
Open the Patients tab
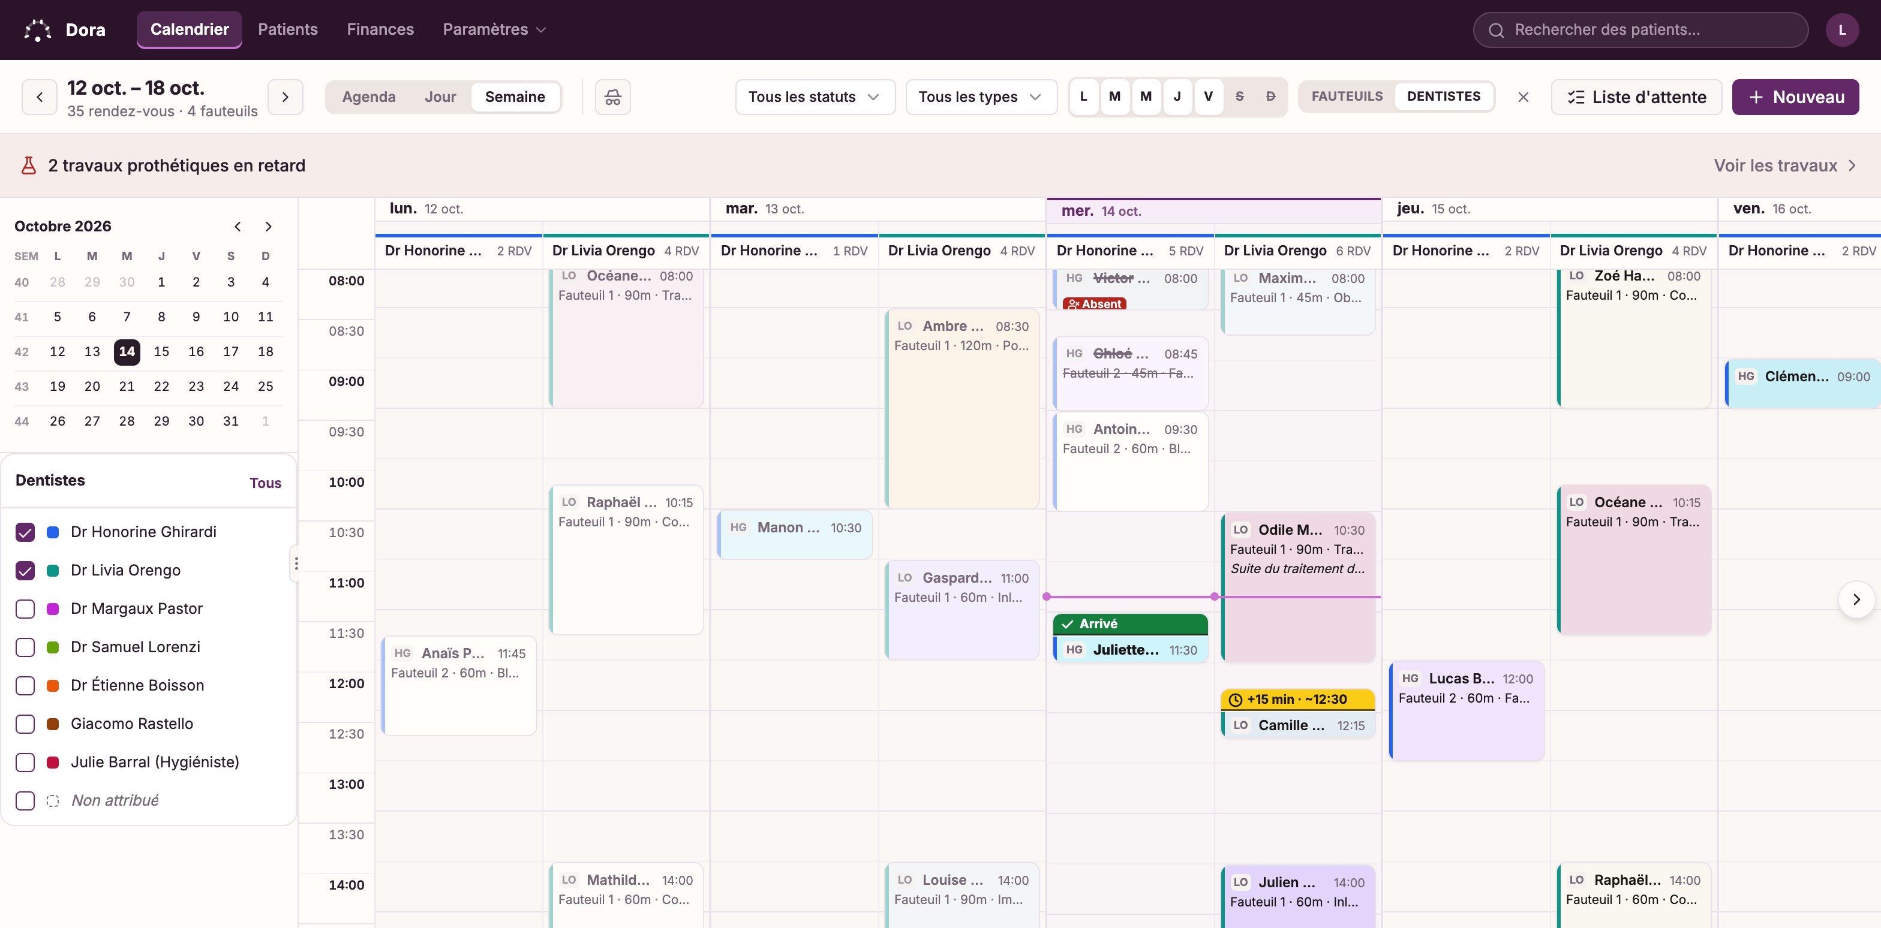click(288, 30)
